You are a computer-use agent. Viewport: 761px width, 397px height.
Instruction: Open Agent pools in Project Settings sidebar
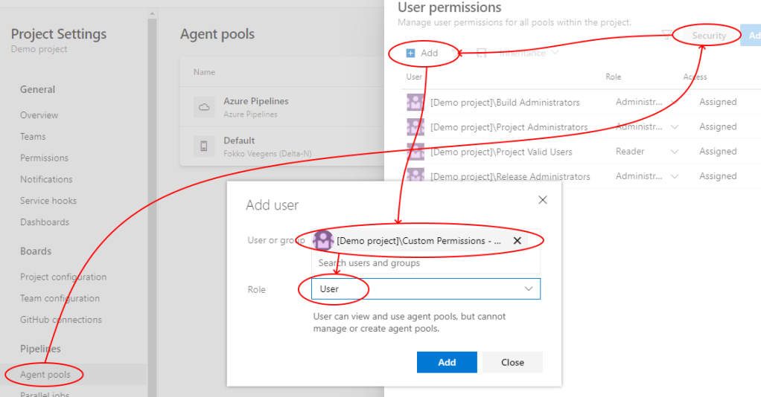click(x=45, y=374)
